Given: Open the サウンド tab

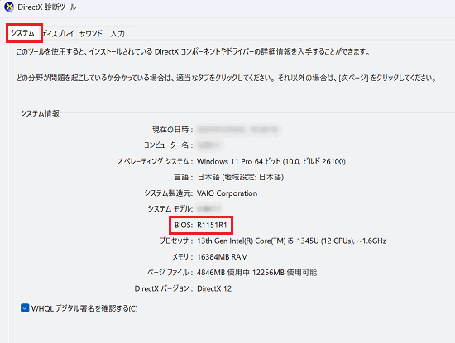Looking at the screenshot, I should 91,34.
